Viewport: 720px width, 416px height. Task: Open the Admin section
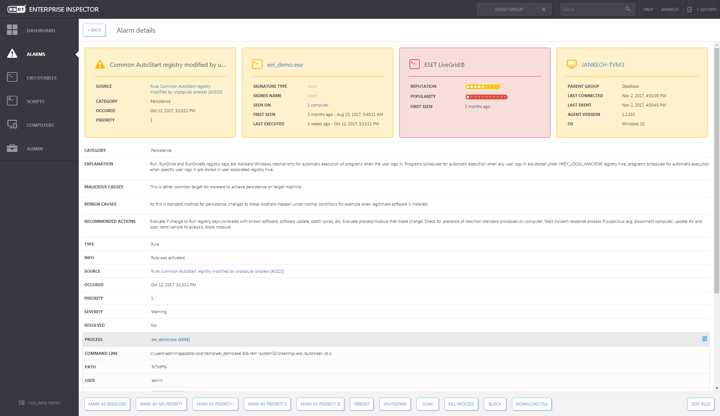click(39, 149)
